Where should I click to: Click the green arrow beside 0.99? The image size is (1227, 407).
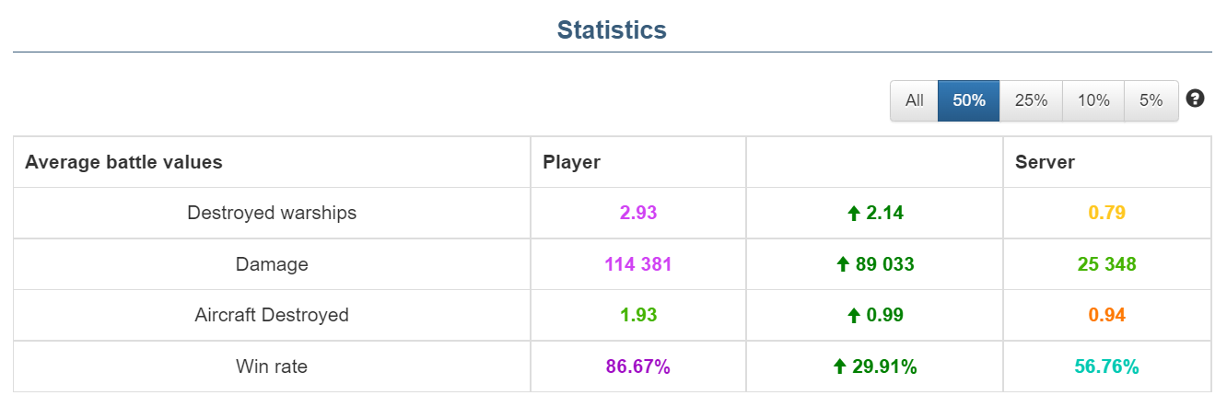click(853, 316)
